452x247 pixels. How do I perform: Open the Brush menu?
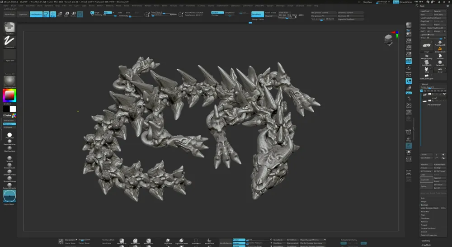13,6
